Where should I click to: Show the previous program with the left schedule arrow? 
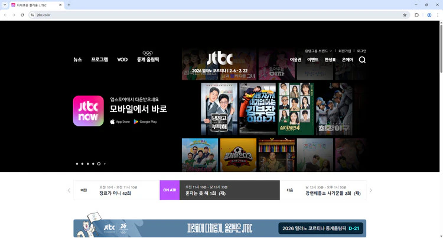tap(69, 190)
